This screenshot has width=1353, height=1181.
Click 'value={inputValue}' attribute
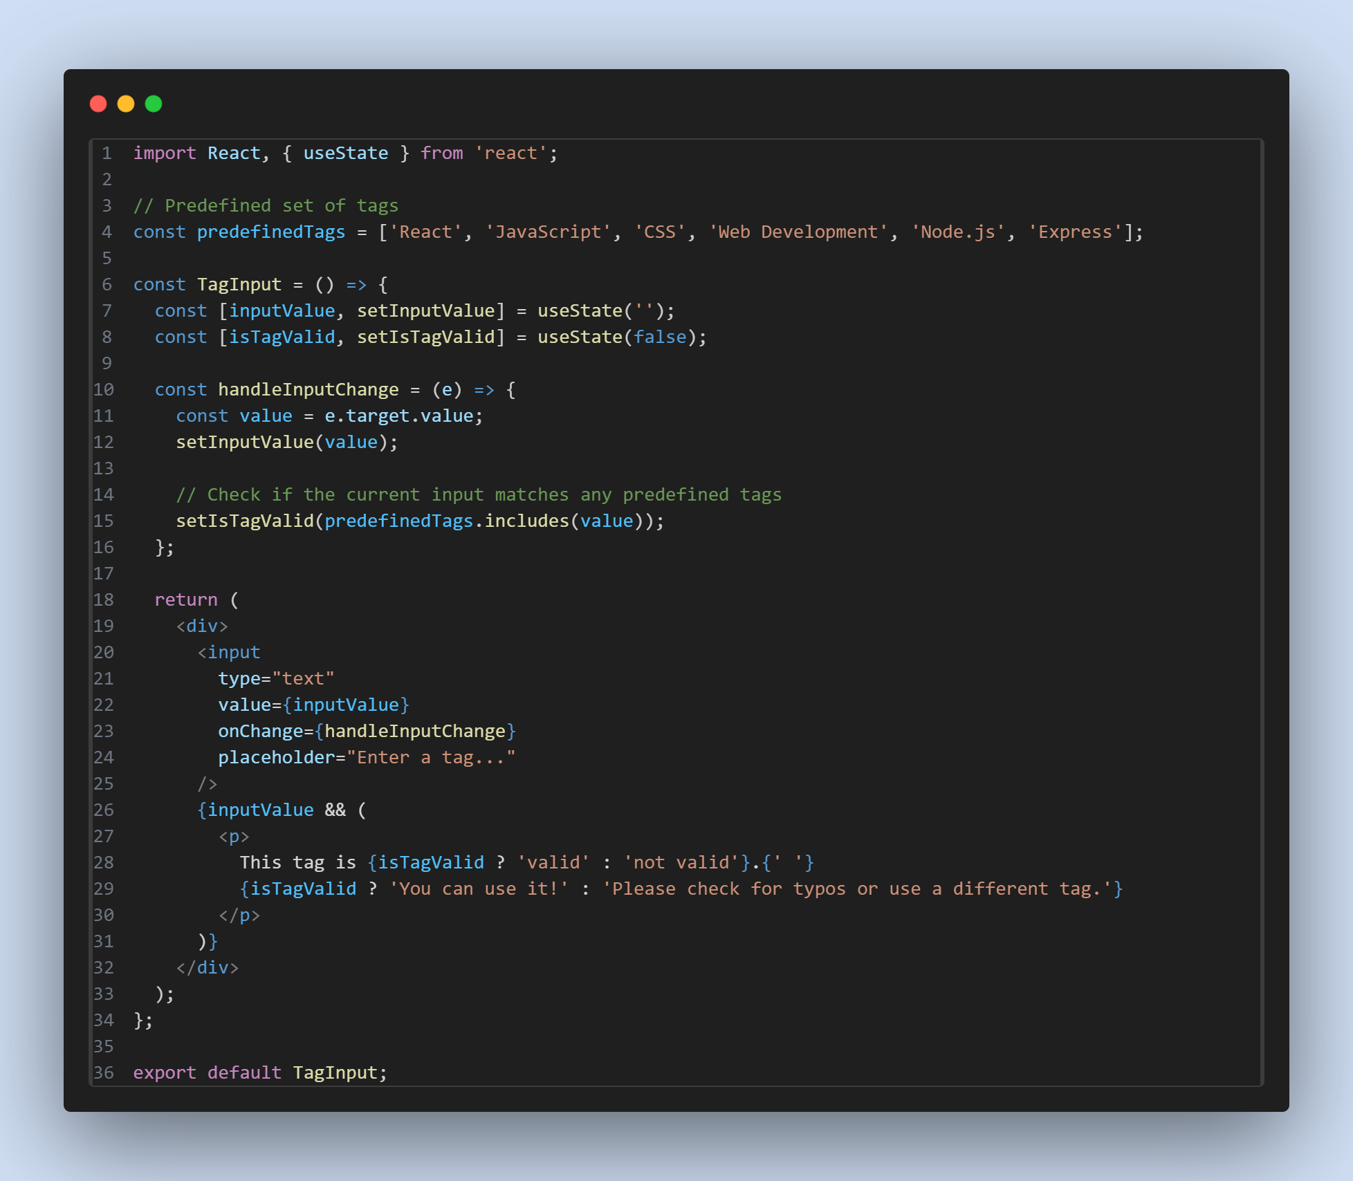pyautogui.click(x=314, y=705)
